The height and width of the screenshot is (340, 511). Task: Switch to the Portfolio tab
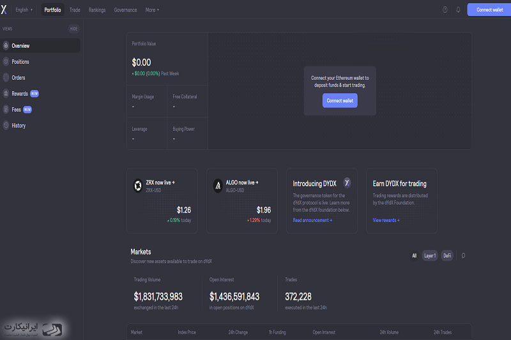(x=52, y=10)
